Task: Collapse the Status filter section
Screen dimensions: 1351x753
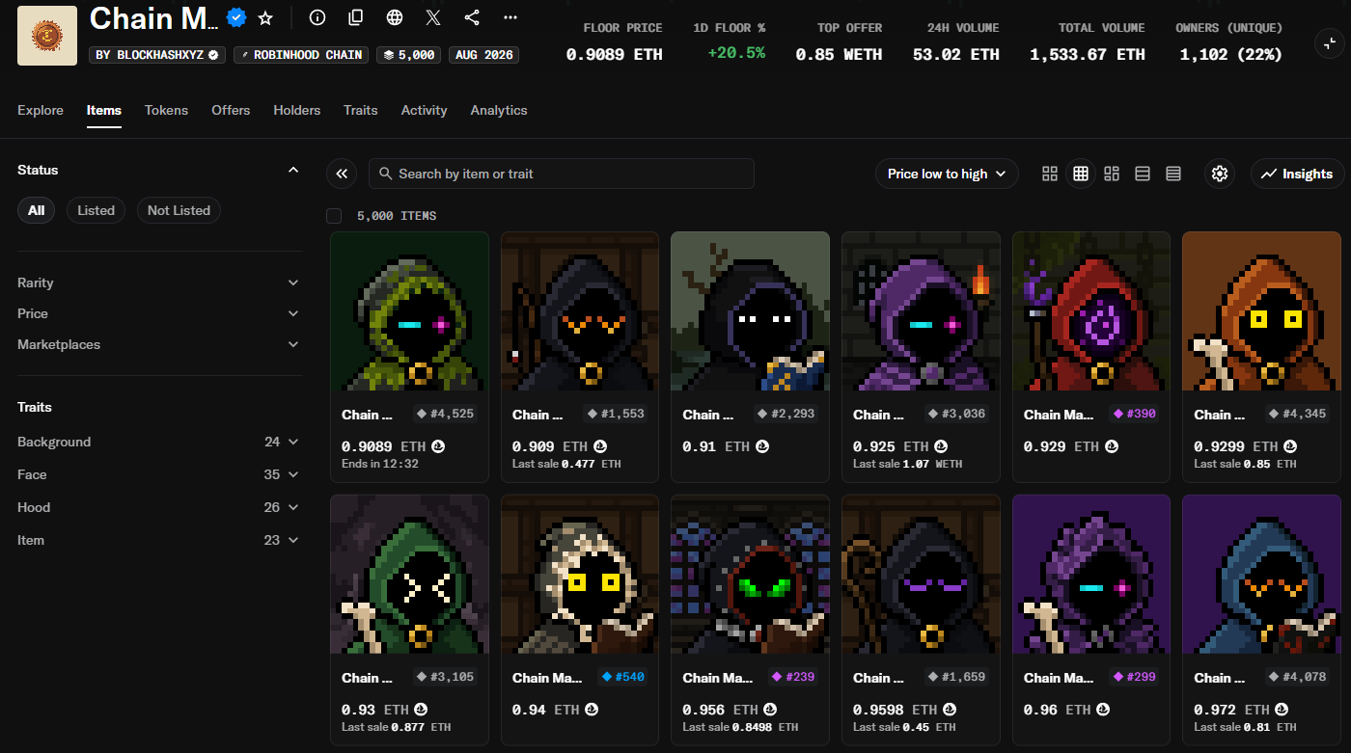Action: coord(293,170)
